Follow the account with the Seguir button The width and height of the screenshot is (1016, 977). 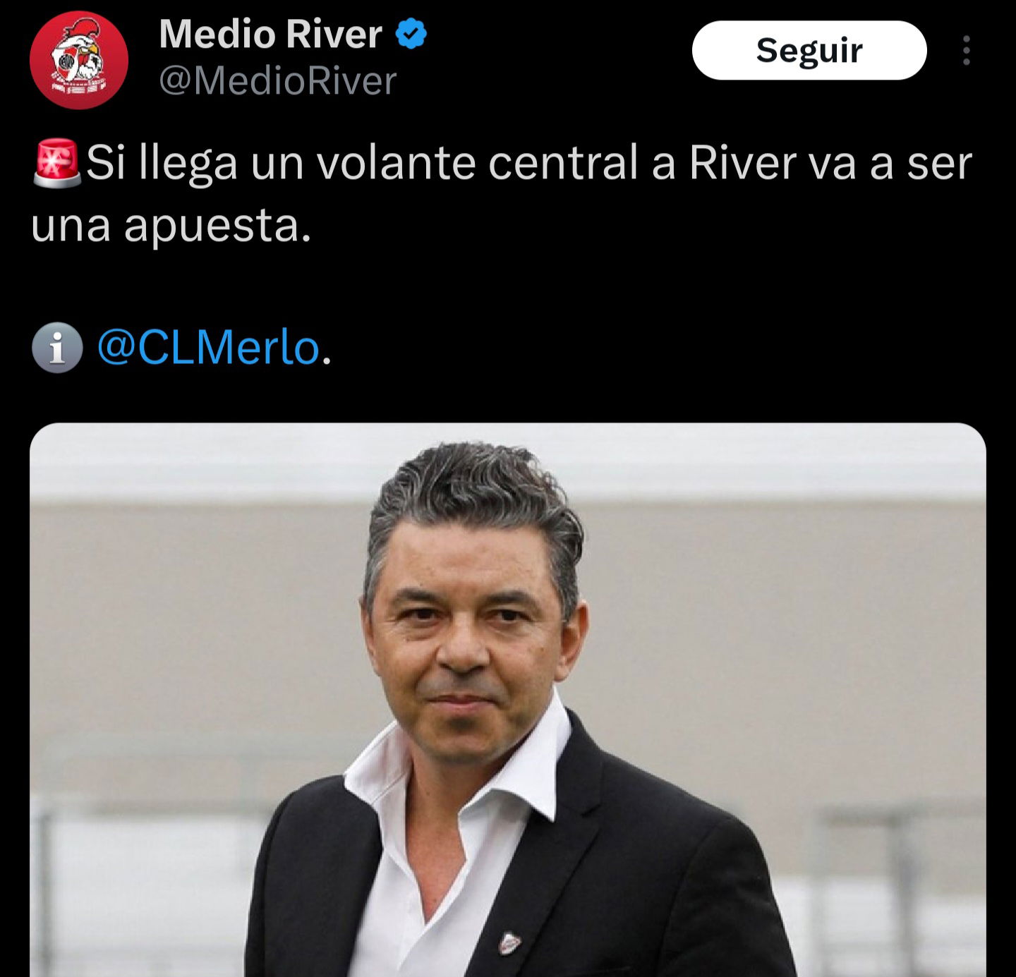tap(809, 50)
